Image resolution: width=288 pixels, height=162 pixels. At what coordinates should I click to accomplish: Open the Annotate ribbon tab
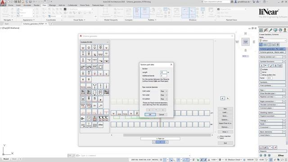point(27,5)
